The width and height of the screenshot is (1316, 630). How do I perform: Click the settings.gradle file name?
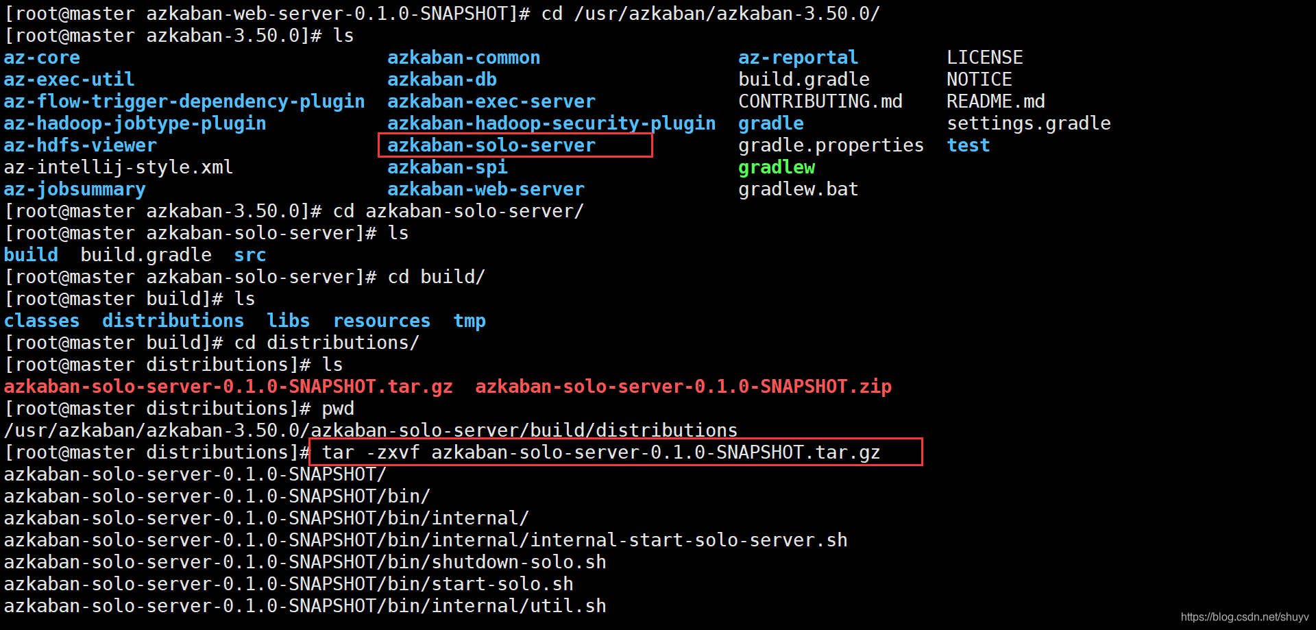1029,123
